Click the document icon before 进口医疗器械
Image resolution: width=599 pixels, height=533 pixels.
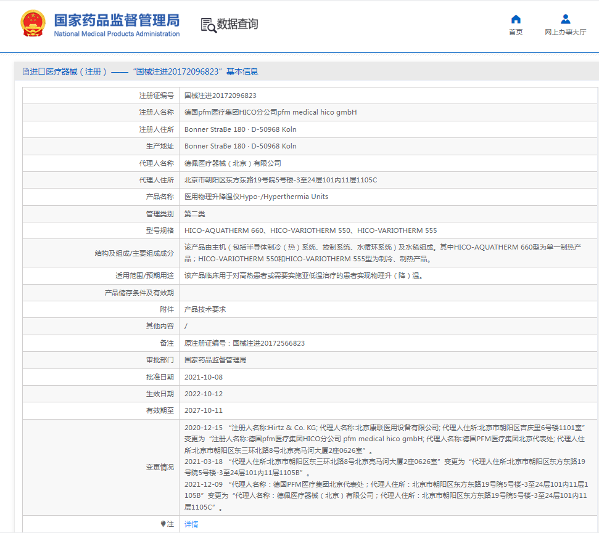coord(25,72)
